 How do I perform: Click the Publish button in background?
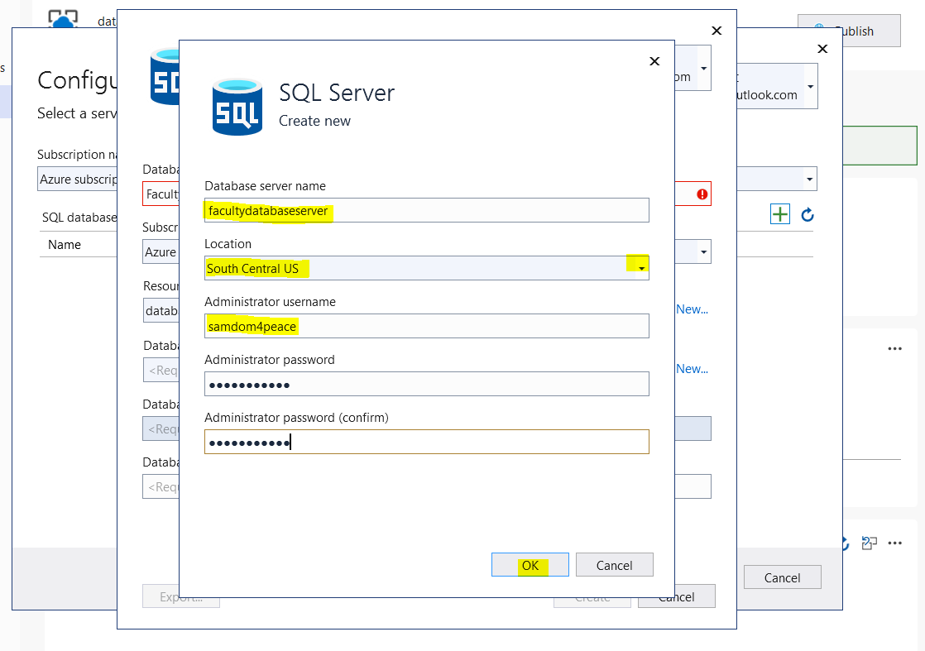[849, 31]
